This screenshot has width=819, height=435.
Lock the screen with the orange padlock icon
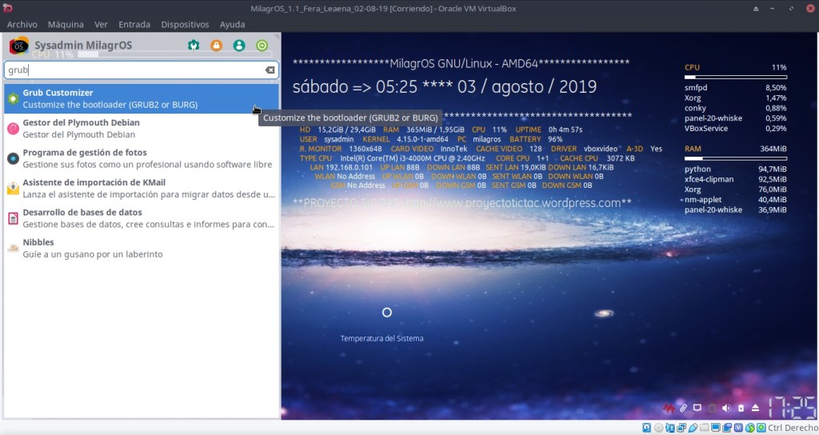coord(216,46)
